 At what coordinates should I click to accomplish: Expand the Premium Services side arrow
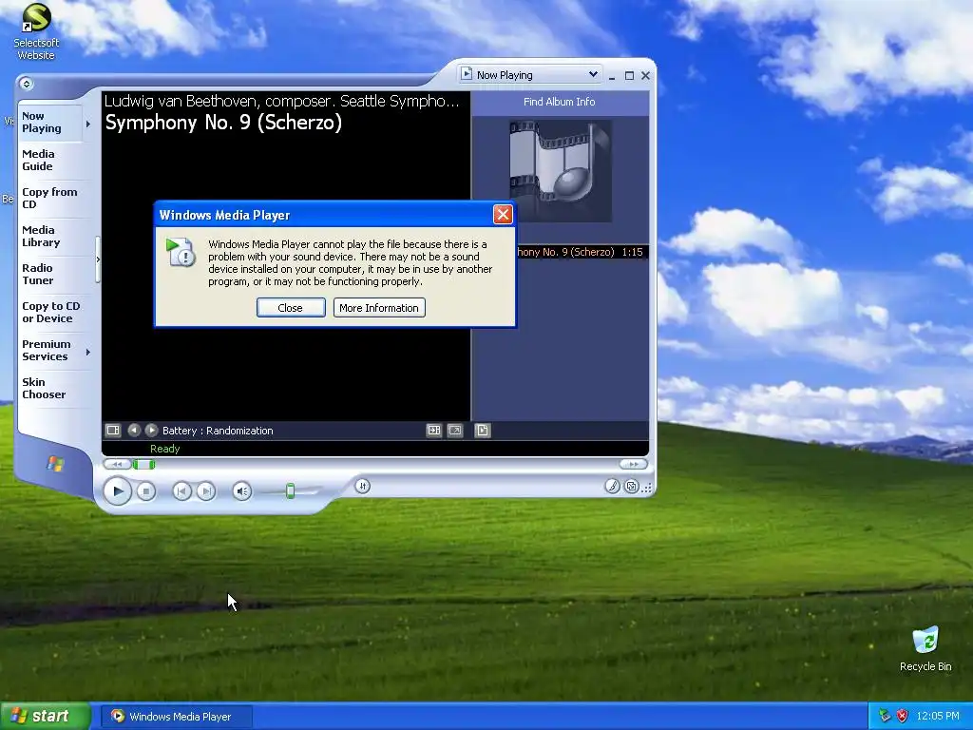pos(88,352)
